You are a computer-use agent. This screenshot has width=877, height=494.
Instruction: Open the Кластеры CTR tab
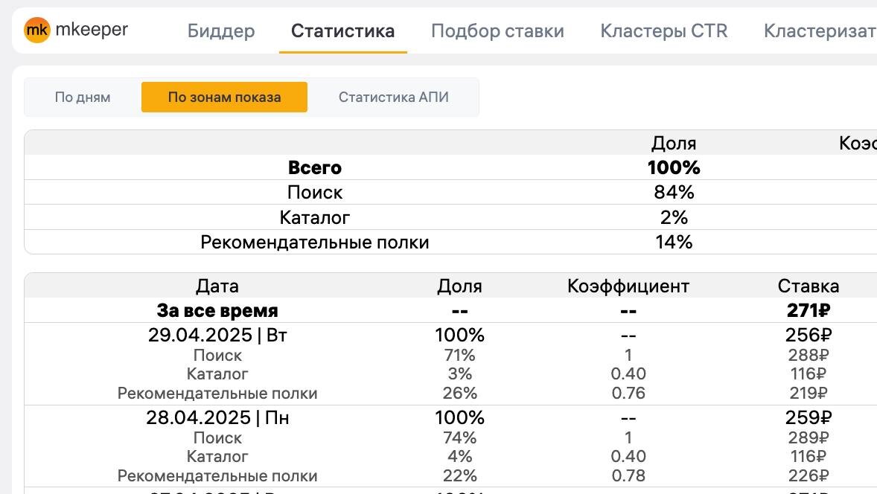(663, 31)
